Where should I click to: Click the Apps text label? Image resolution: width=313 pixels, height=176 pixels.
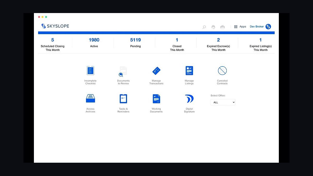243,27
